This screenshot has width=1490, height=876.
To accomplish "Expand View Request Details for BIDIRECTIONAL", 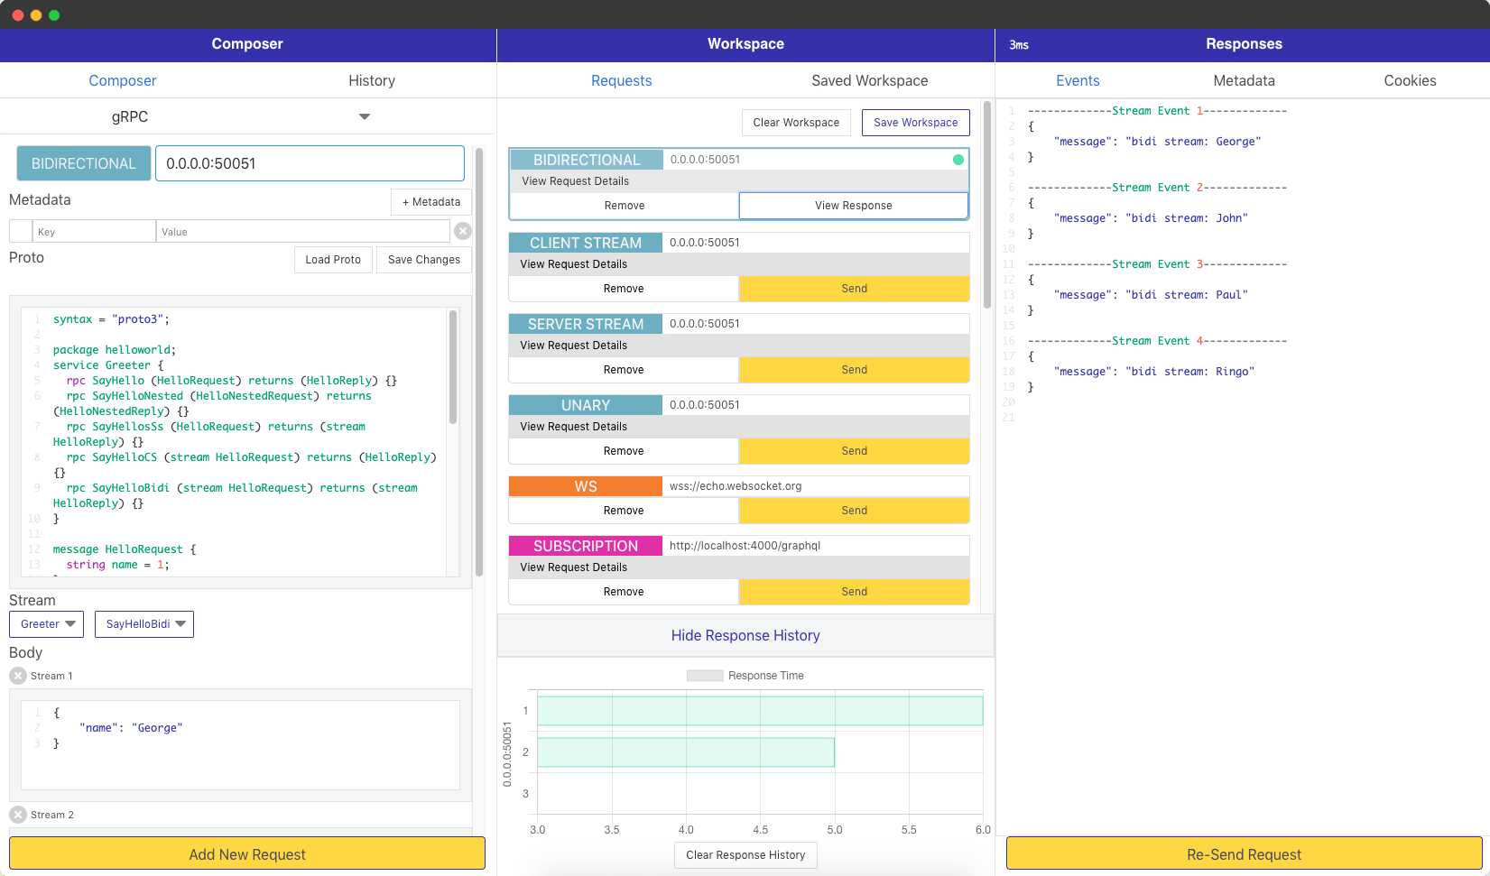I will 739,181.
